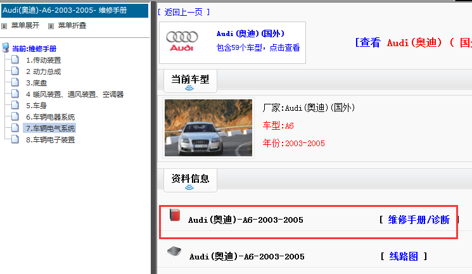Image resolution: width=472 pixels, height=274 pixels.
Task: Open 3.底盘 in the tree
Action: tap(36, 83)
